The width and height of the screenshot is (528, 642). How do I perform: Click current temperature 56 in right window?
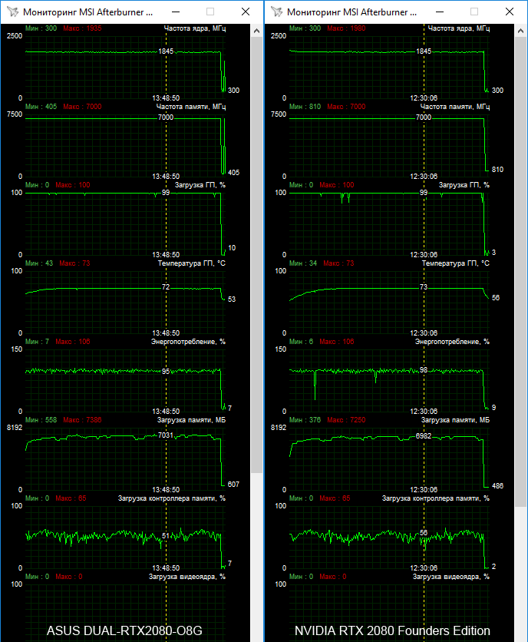pos(496,298)
